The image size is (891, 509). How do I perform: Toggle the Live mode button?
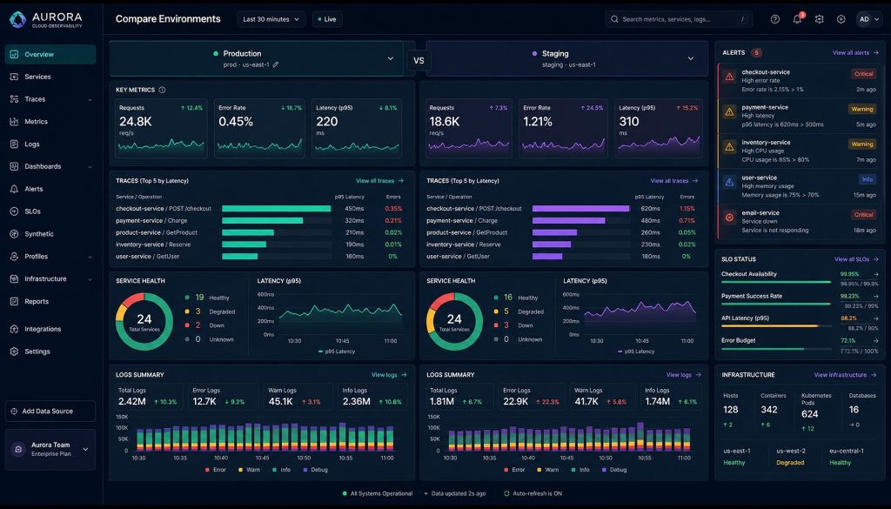[327, 19]
